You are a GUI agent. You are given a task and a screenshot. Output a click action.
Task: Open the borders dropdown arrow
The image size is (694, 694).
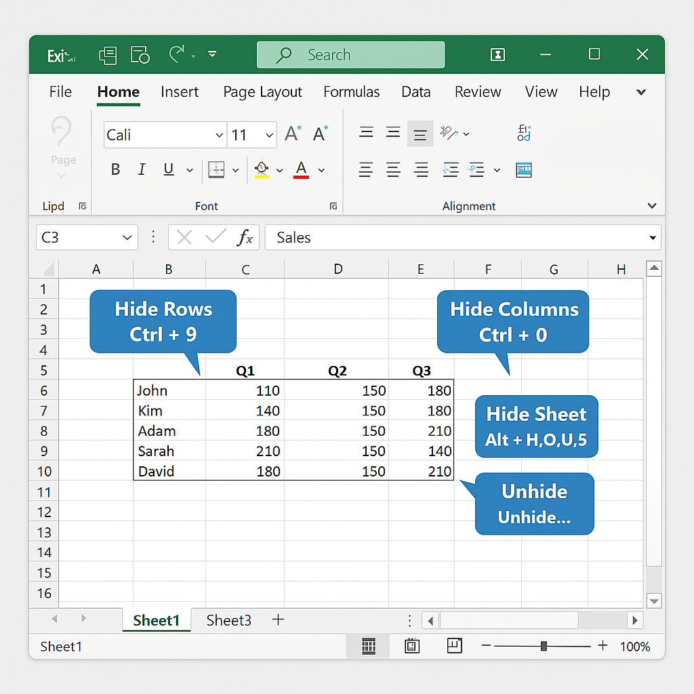tap(236, 170)
